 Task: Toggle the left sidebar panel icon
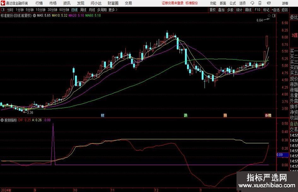coord(3,10)
